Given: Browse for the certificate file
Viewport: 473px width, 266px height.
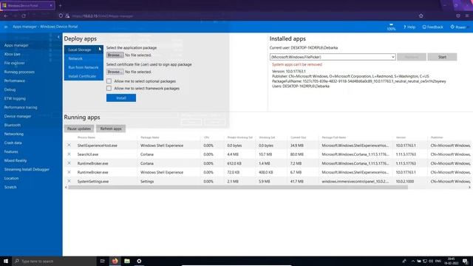Looking at the screenshot, I should coord(115,72).
